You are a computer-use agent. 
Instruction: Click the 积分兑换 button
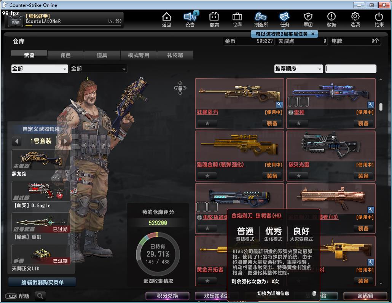click(x=167, y=296)
